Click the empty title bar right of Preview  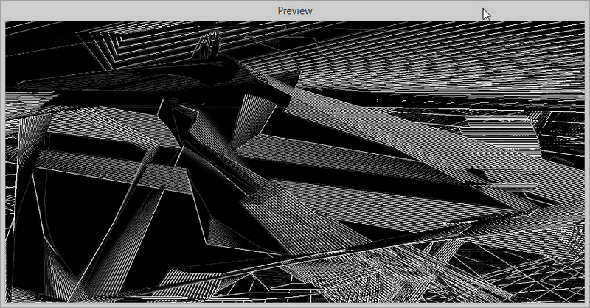(413, 10)
